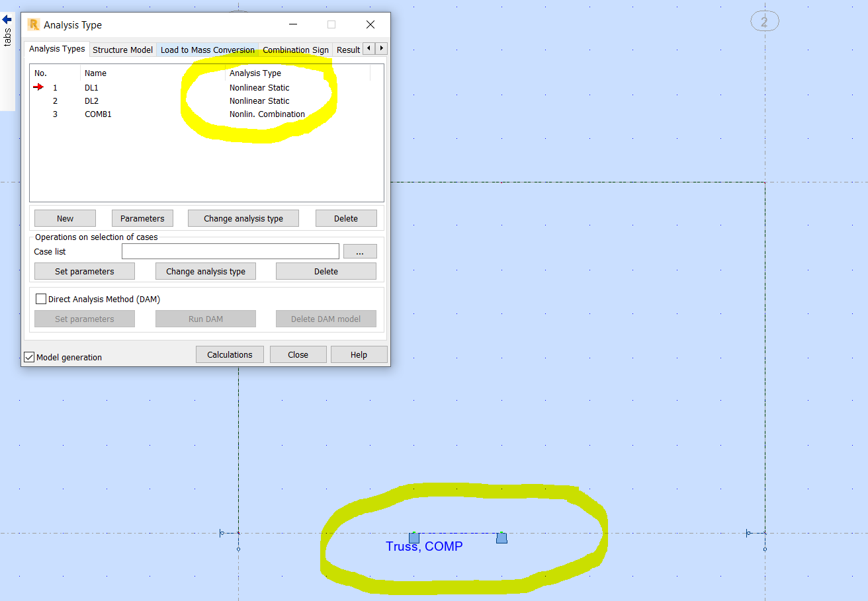868x601 pixels.
Task: Uncheck Model generation
Action: 29,356
